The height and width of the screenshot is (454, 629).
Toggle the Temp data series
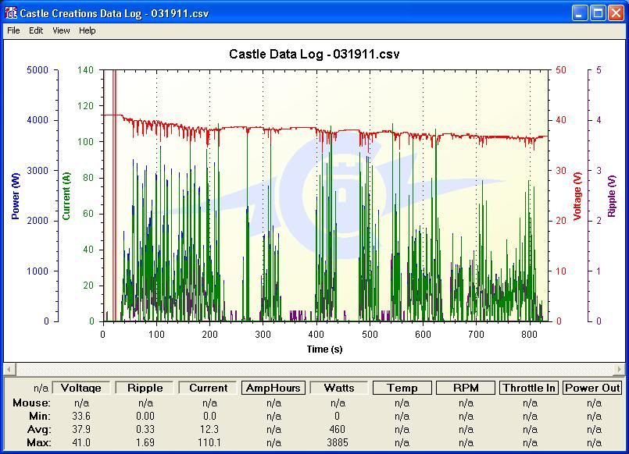click(x=402, y=388)
